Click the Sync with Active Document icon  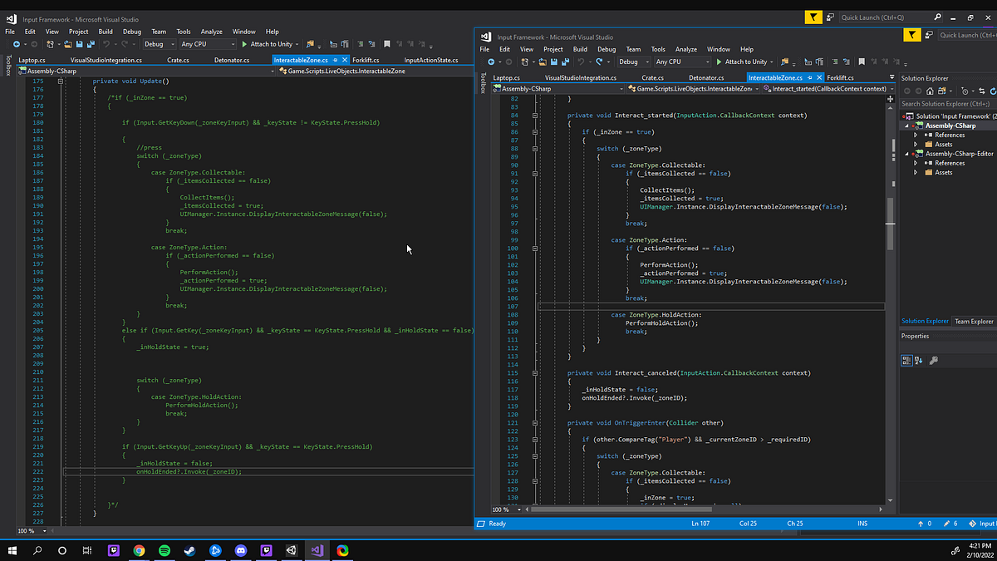980,91
